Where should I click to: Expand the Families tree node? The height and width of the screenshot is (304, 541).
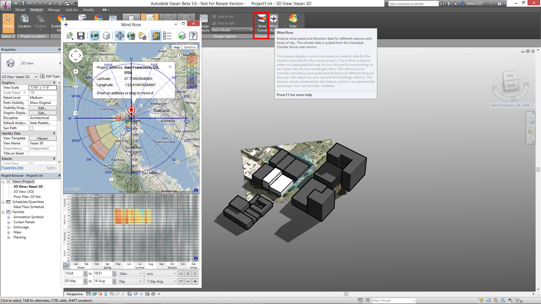(x=3, y=212)
